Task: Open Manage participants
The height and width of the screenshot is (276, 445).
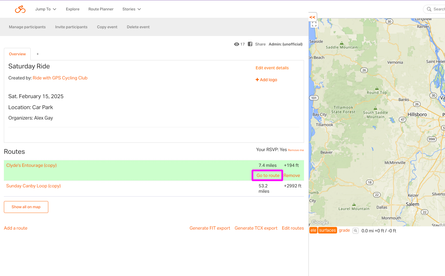Action: point(27,27)
